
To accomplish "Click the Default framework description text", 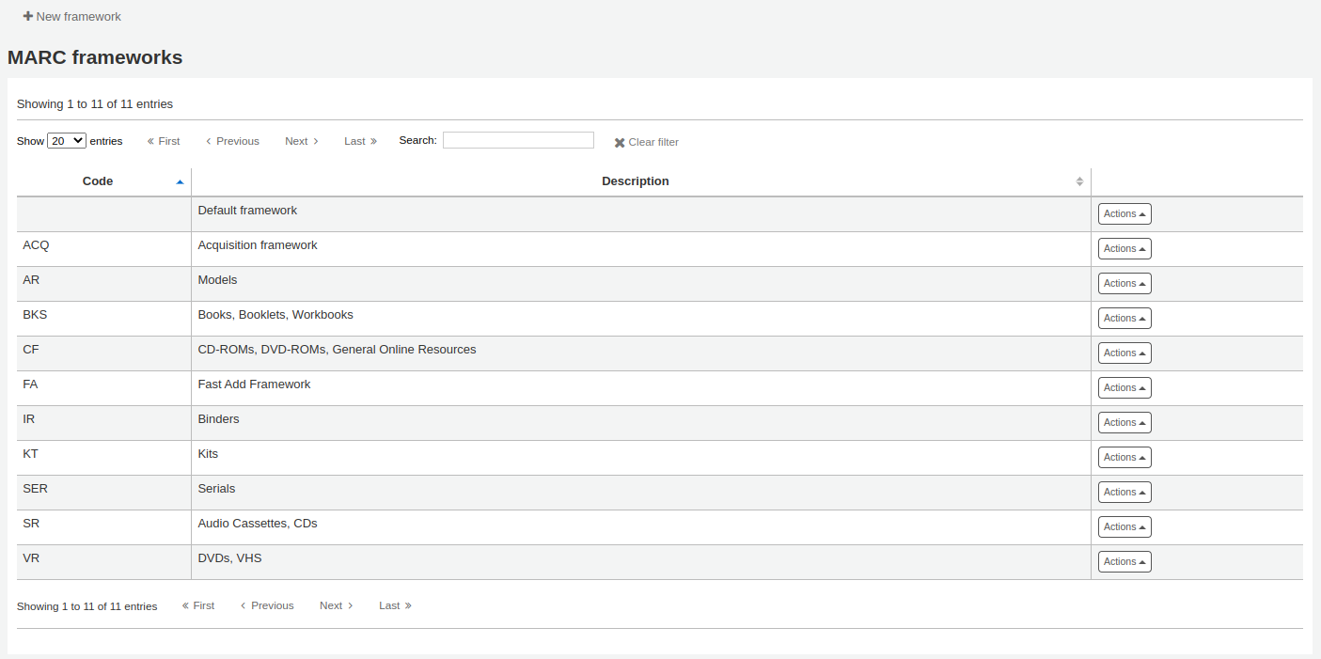I will (247, 211).
